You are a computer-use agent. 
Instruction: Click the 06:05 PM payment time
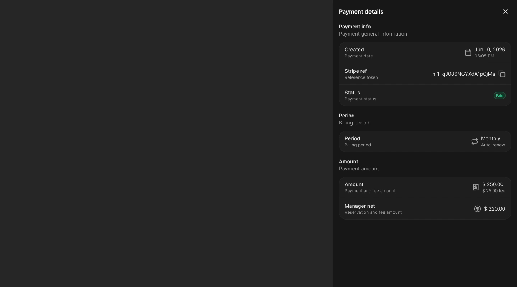(x=484, y=56)
